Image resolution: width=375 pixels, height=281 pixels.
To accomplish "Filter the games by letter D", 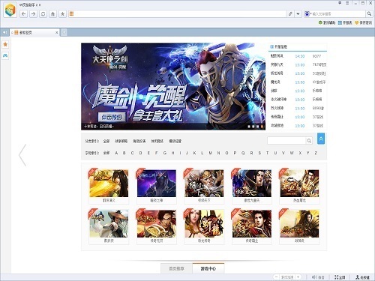I will click(140, 153).
